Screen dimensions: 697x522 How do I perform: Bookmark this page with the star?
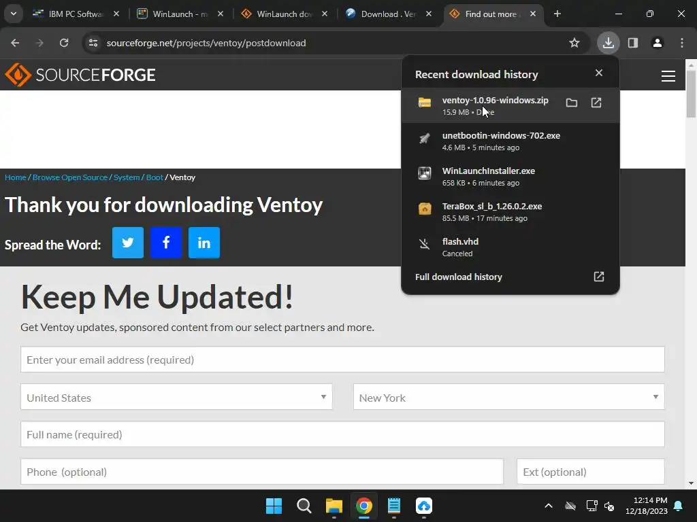pos(574,43)
